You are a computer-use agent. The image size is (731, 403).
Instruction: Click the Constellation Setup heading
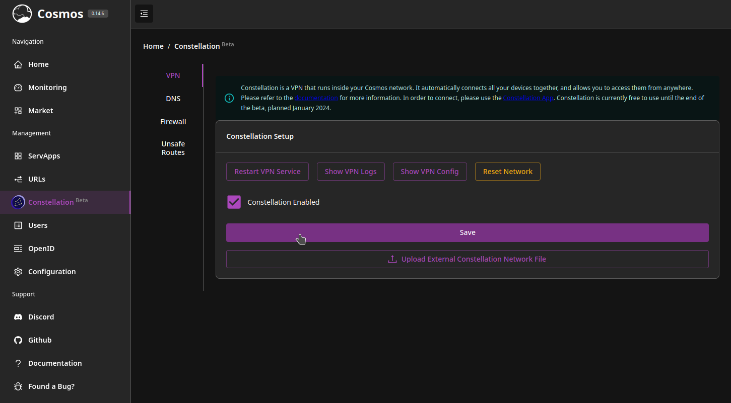pyautogui.click(x=260, y=136)
